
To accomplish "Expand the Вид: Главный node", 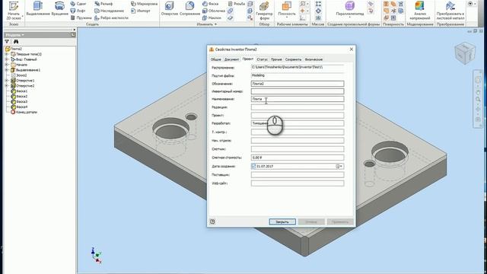I will click(x=7, y=59).
